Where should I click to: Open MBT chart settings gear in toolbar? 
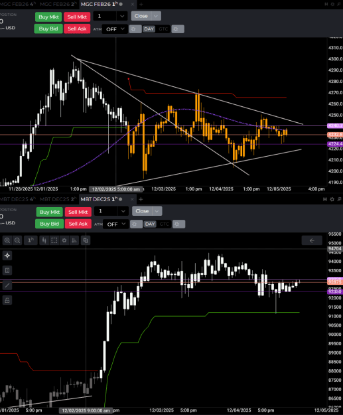pos(64,240)
